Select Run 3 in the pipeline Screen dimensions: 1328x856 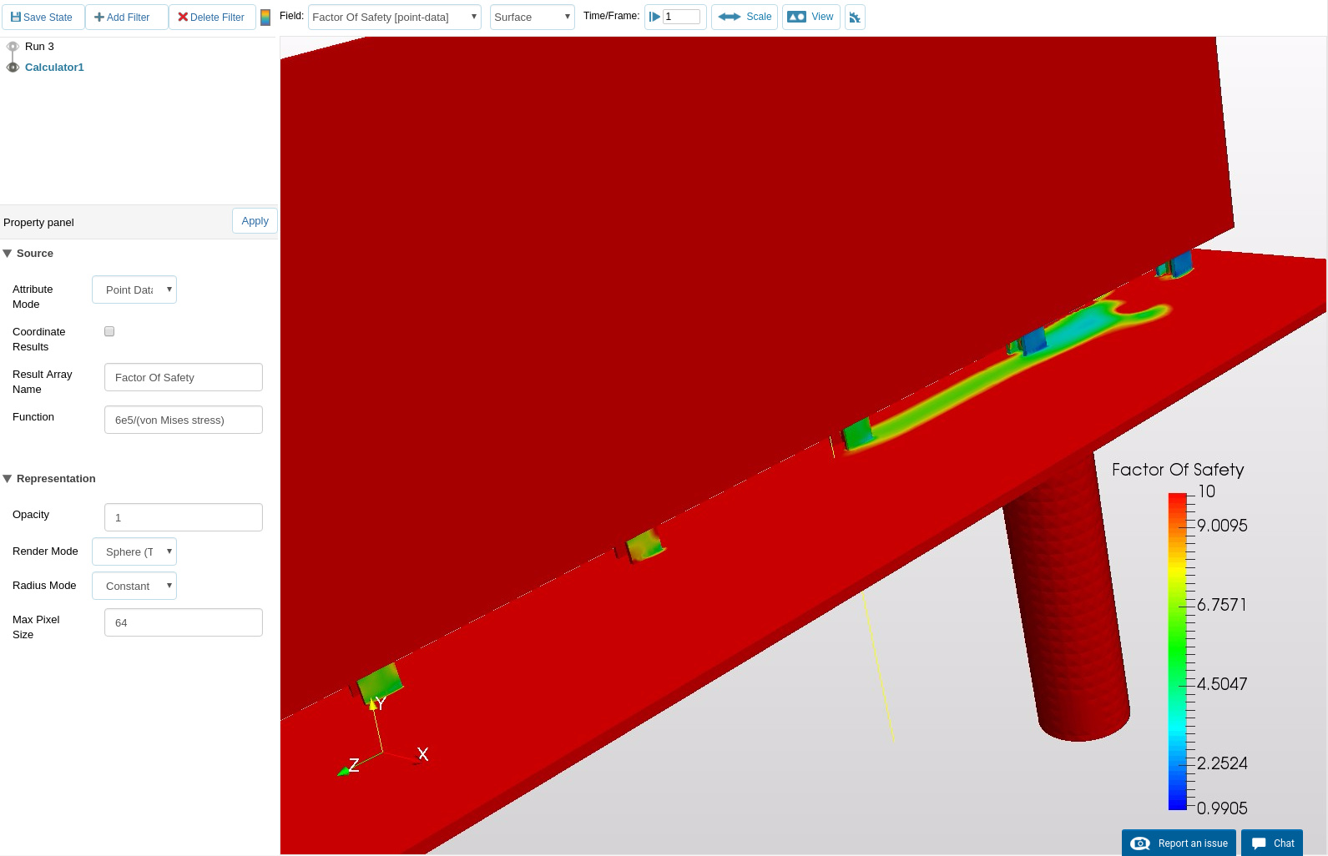click(39, 47)
